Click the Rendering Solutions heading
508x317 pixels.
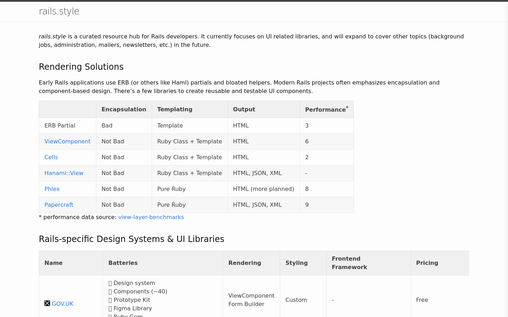[81, 67]
